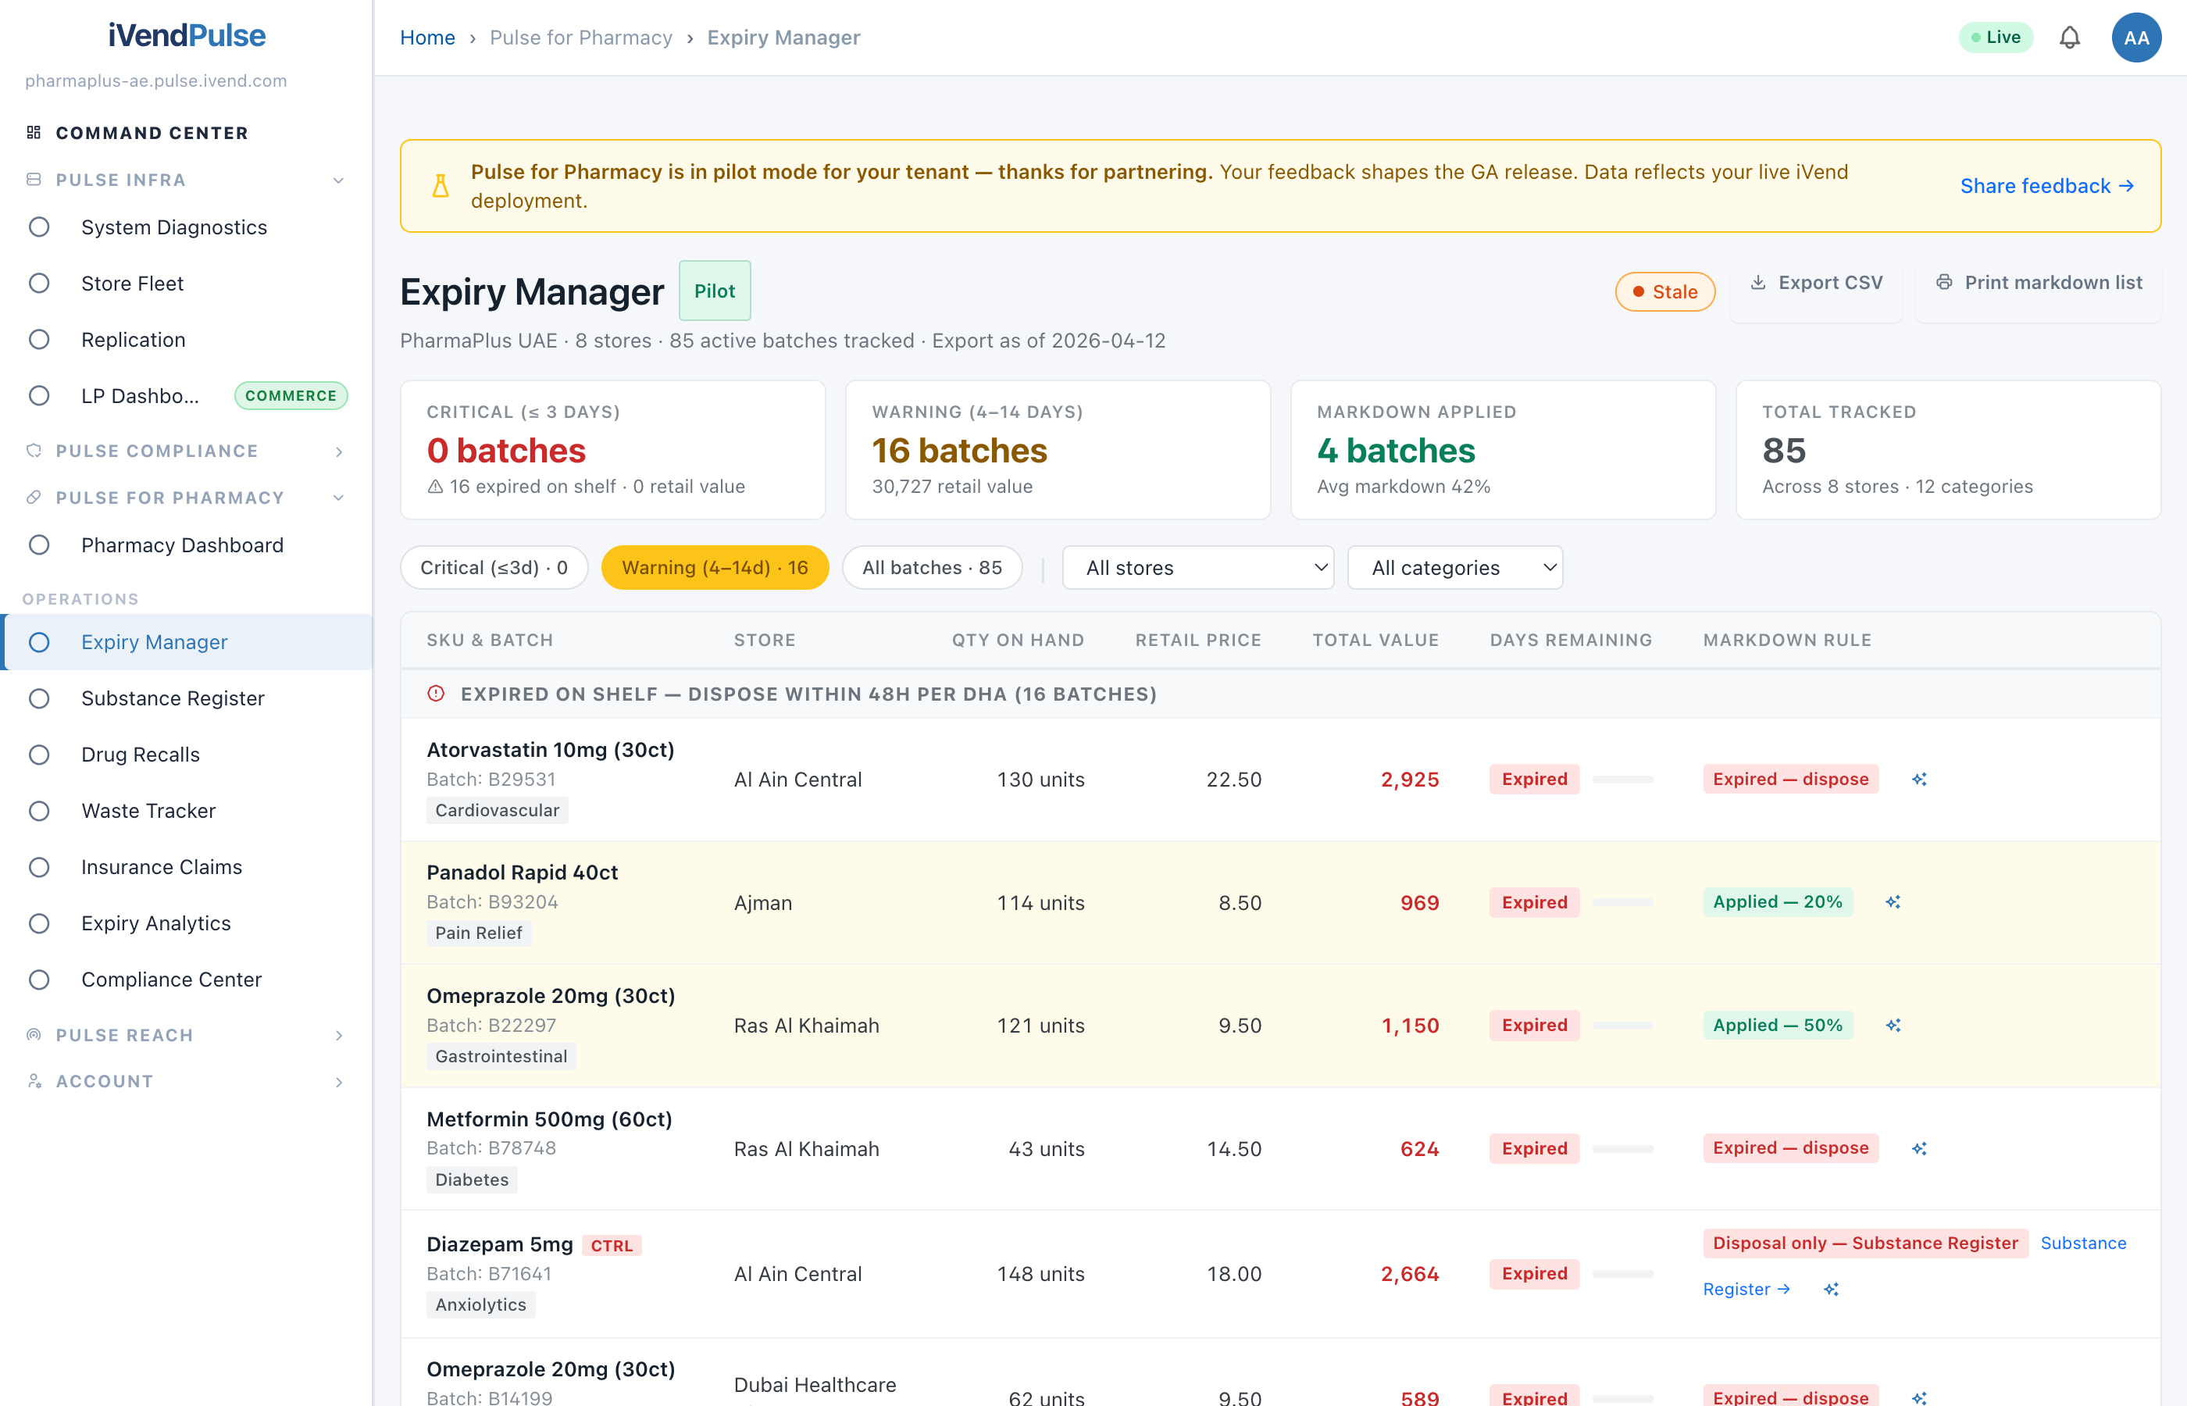
Task: Click the Total Value column header
Action: [1375, 640]
